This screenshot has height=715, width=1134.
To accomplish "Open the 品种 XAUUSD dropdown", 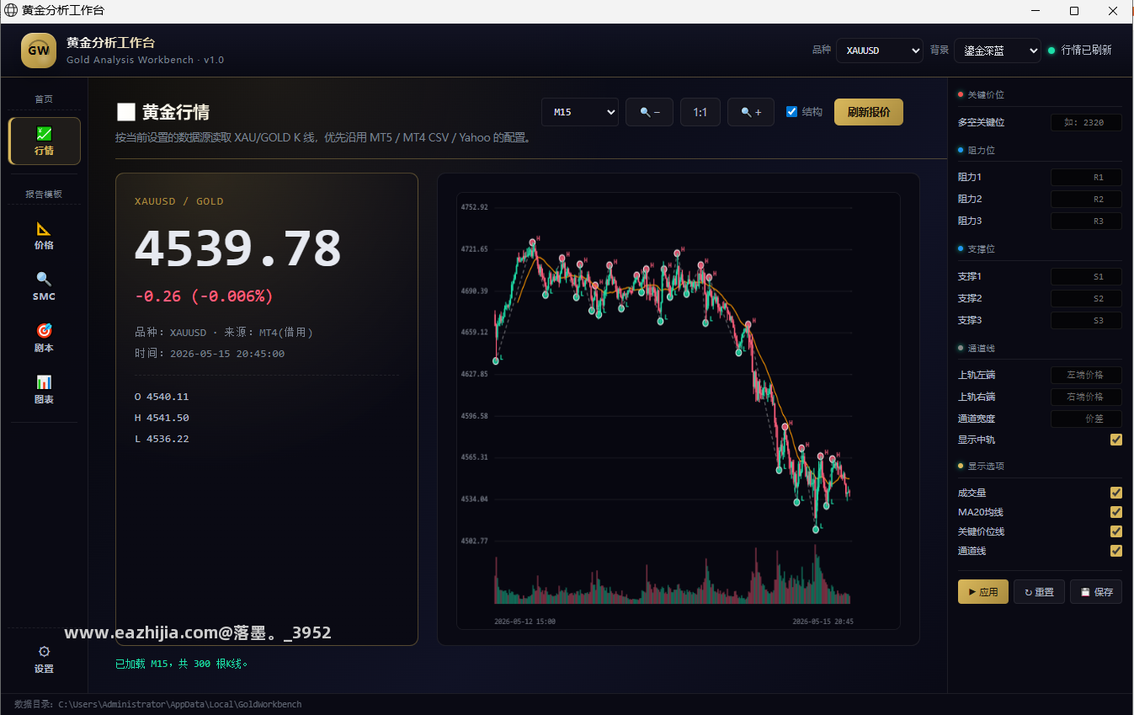I will (x=879, y=51).
